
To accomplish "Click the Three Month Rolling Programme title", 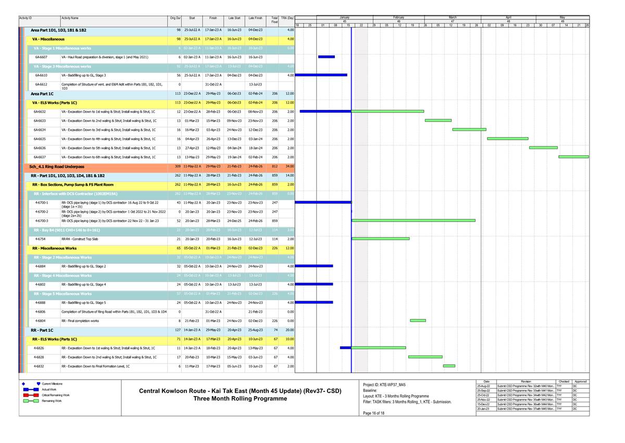I will [240, 399].
